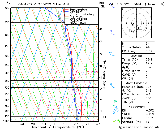This screenshot has height=129, width=167.
Task: Click the 'kt' label in hodograph plot
Action: click(x=123, y=10)
